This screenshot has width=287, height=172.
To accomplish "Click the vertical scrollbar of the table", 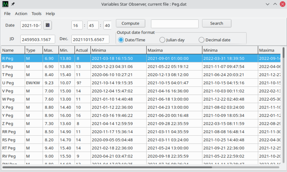I will click(x=283, y=105).
